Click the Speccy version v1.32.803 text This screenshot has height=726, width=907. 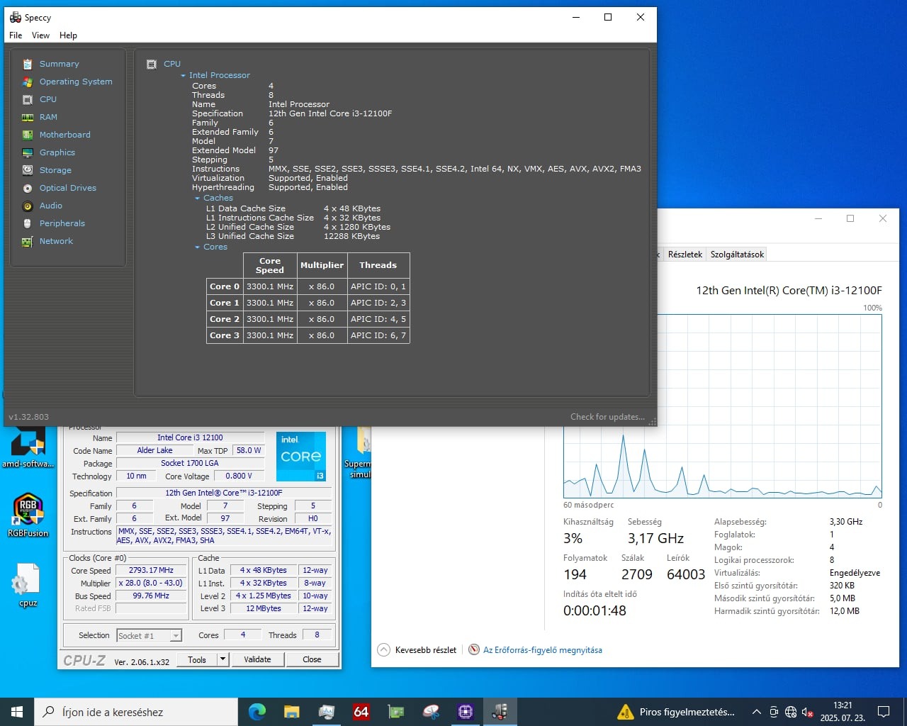click(28, 417)
